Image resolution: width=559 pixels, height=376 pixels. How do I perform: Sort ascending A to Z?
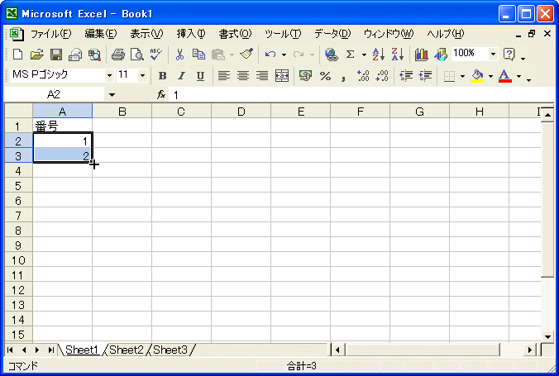[379, 55]
